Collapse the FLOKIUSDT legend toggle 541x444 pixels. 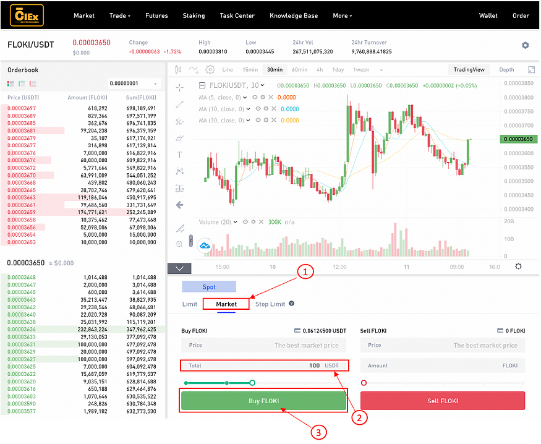coord(202,85)
